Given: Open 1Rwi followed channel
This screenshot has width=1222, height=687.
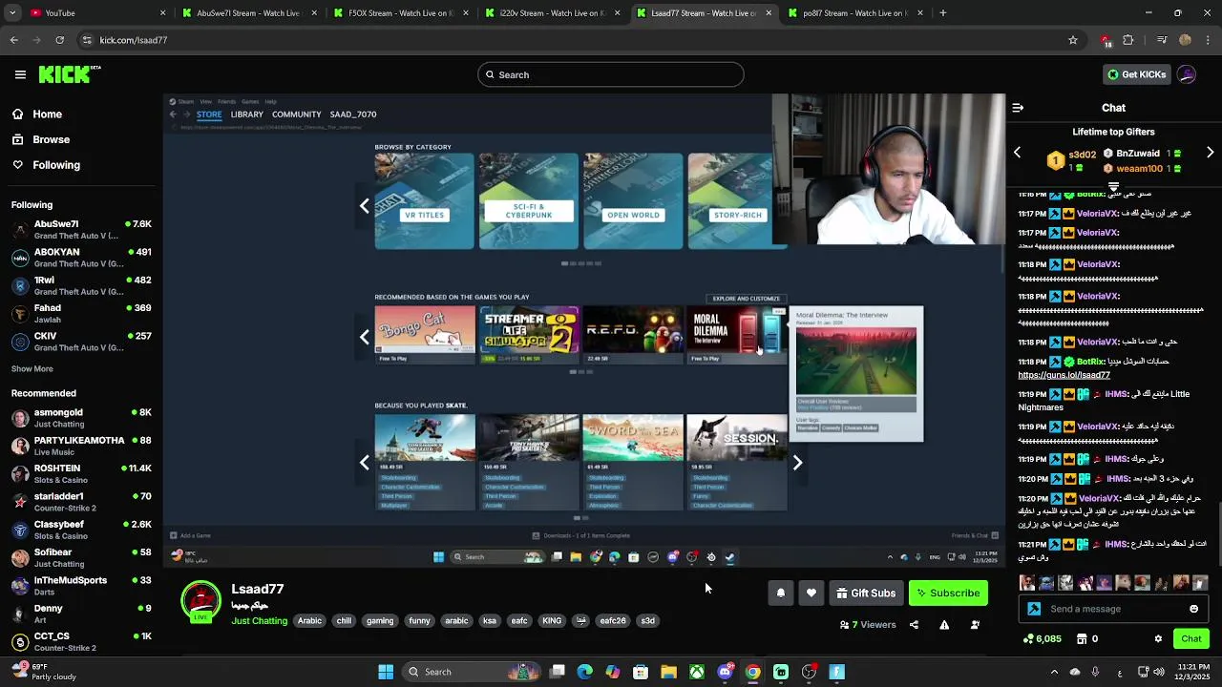Looking at the screenshot, I should pos(81,285).
